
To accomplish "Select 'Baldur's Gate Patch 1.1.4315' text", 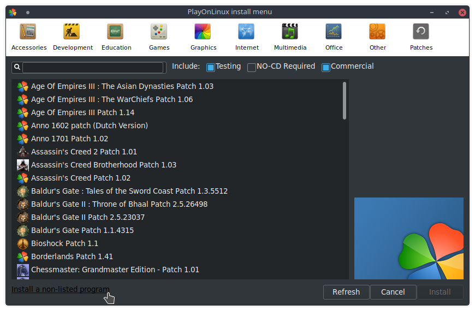I will coord(82,230).
